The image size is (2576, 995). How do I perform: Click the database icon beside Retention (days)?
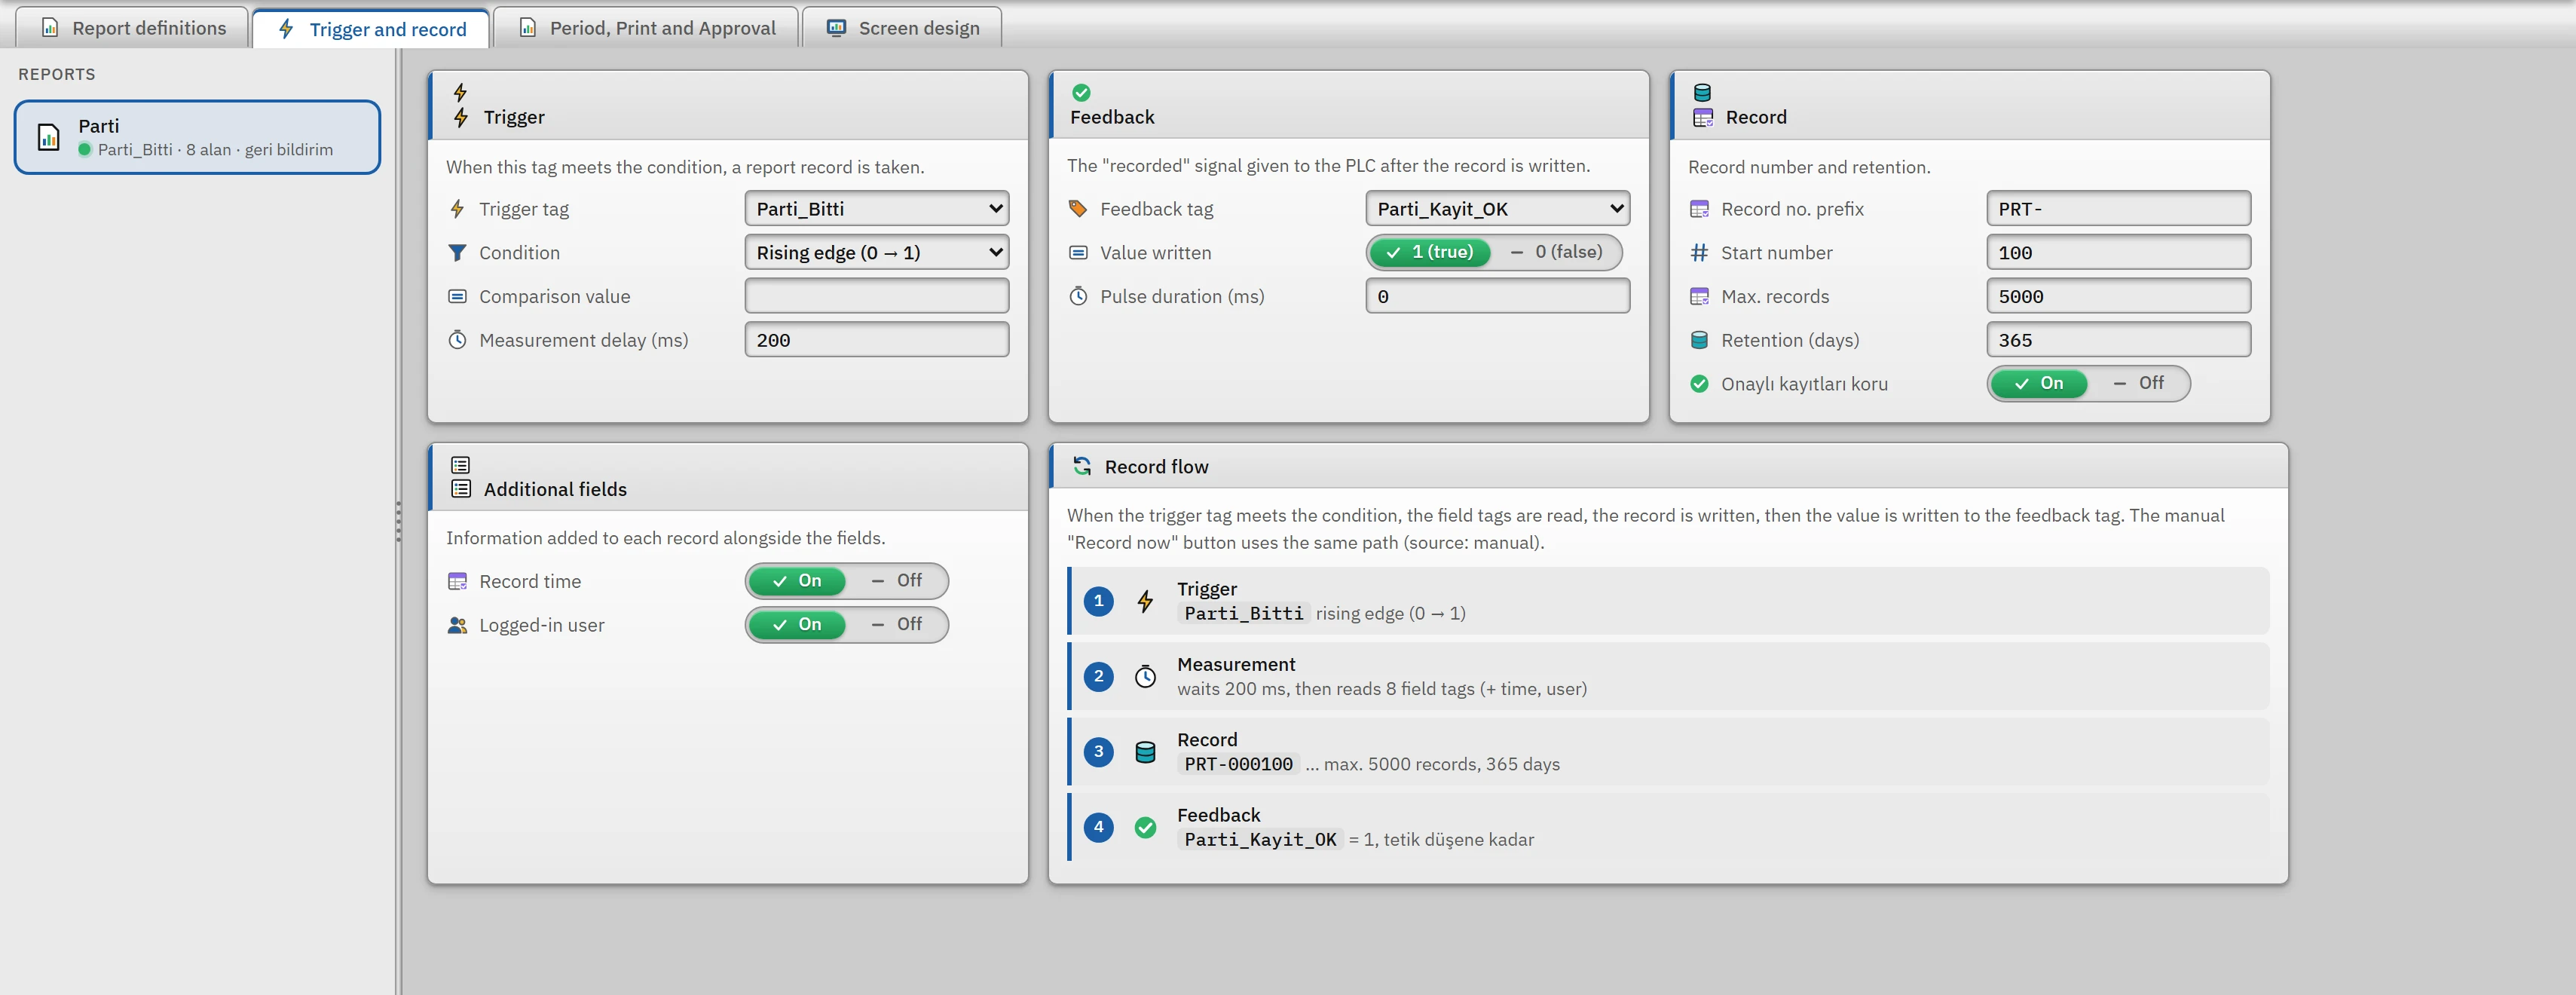1699,340
